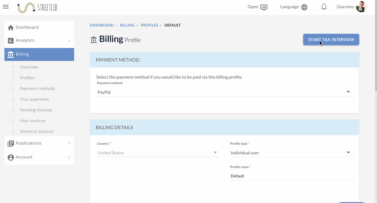Click the Start Tax Interview button
The height and width of the screenshot is (203, 377).
[331, 39]
